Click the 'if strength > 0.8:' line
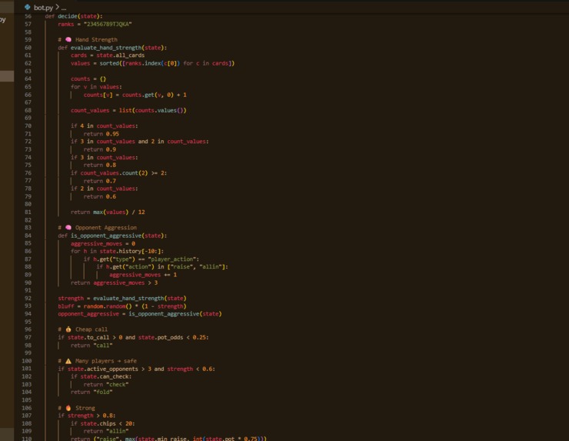 87,416
